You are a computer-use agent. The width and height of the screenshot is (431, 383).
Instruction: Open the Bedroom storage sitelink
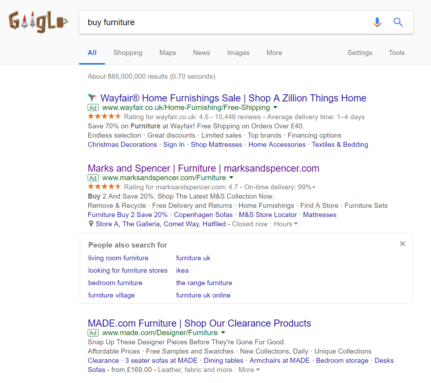tap(342, 360)
